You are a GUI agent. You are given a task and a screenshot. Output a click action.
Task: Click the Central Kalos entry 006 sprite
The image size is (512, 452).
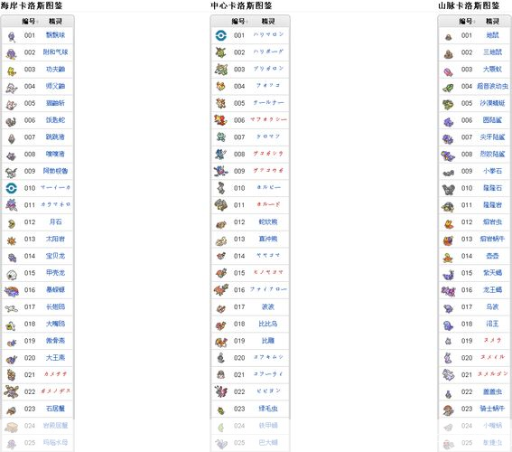click(220, 120)
